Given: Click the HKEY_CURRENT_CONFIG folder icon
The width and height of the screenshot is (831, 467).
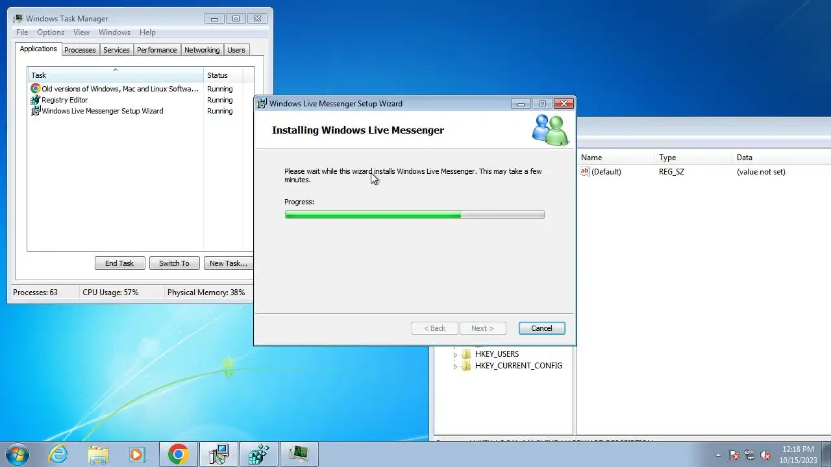Looking at the screenshot, I should tap(465, 366).
